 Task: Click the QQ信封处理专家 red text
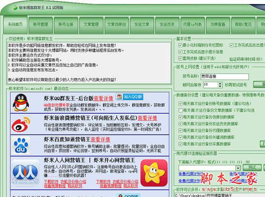[56, 105]
